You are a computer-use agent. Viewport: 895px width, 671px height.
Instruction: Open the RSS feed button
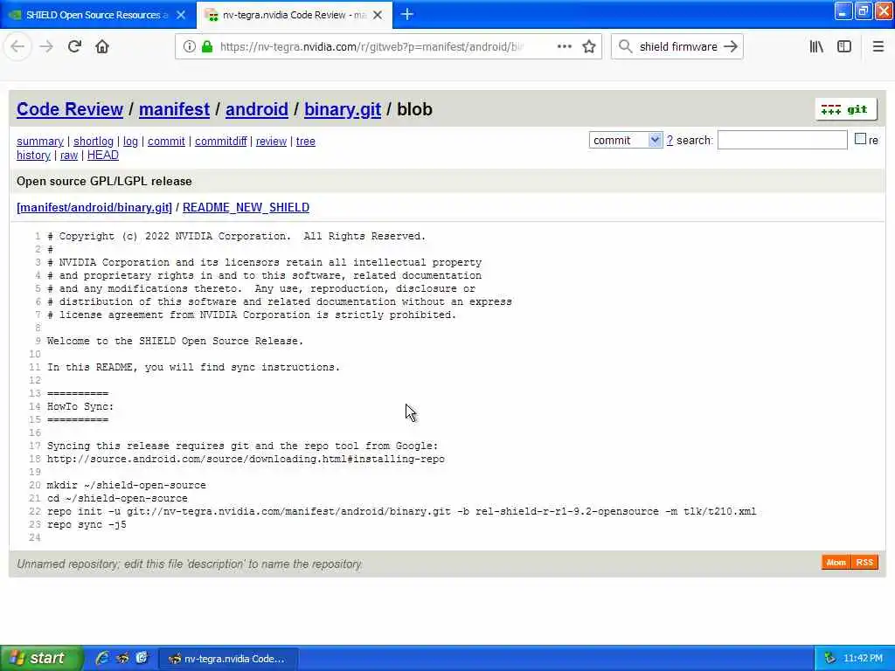coord(864,563)
